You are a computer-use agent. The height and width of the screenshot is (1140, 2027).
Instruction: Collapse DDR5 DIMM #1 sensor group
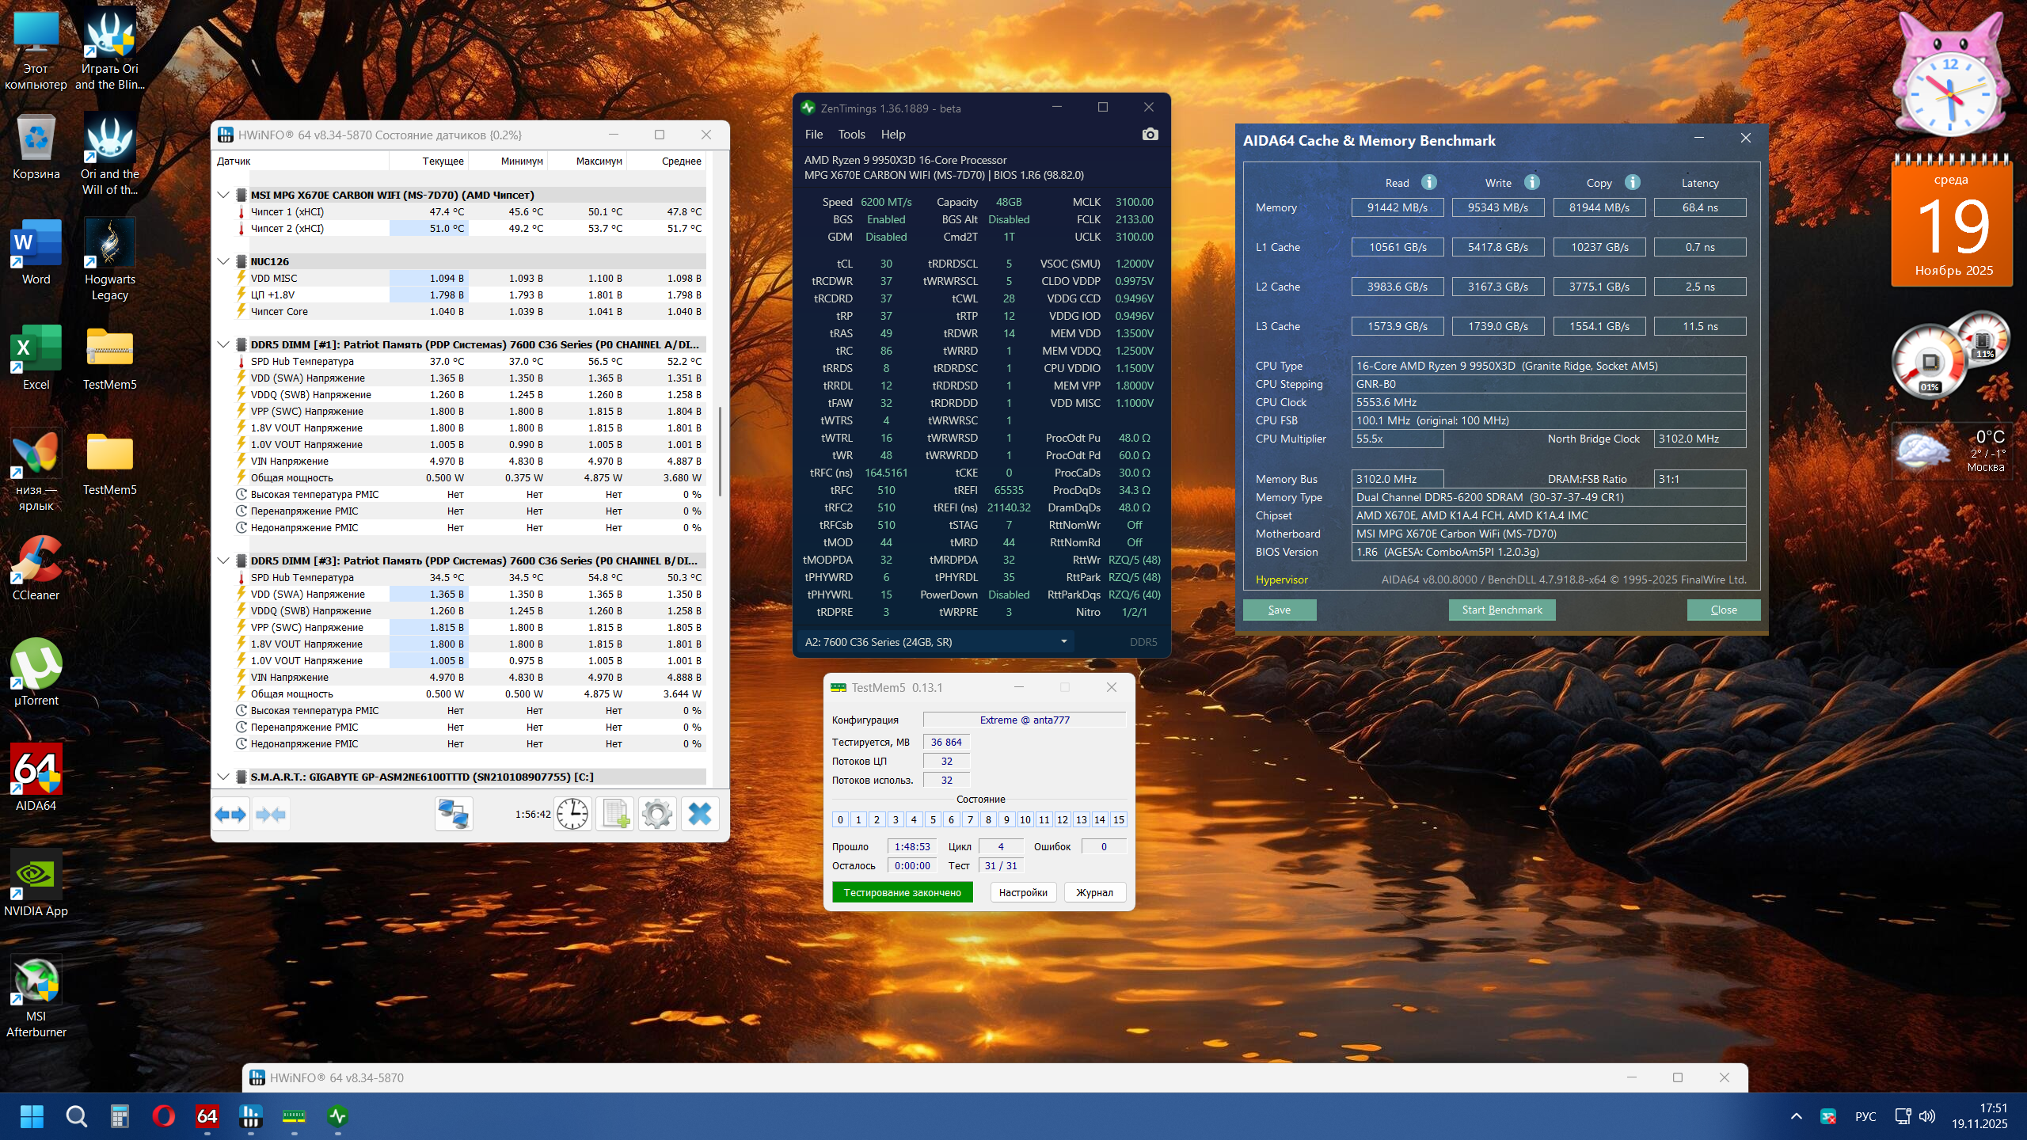[x=223, y=344]
